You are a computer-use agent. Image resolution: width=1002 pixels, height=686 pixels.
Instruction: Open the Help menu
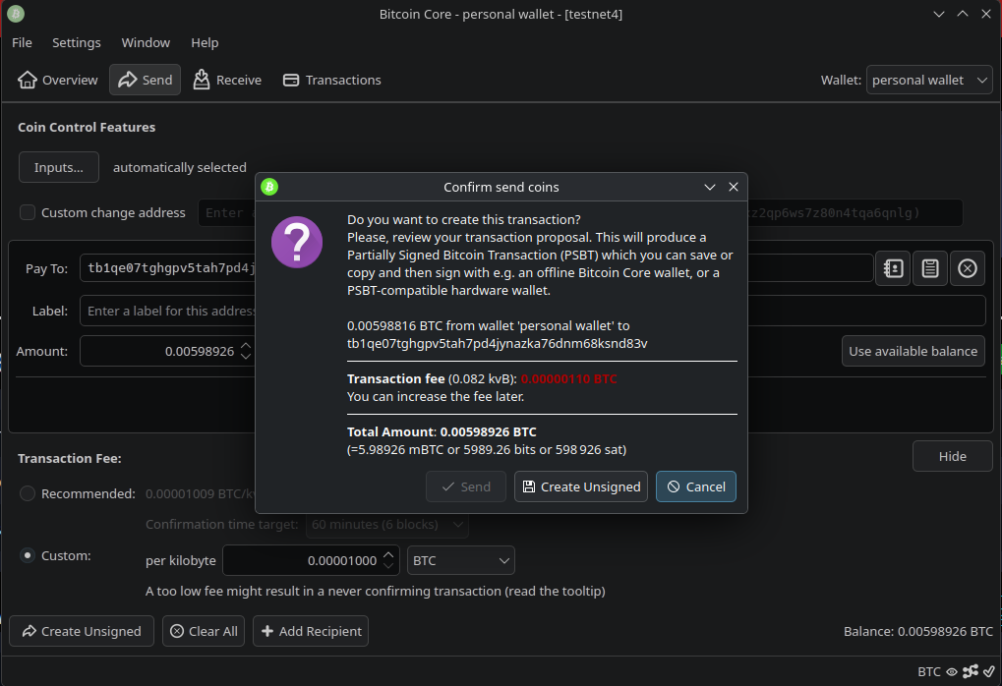pos(205,43)
